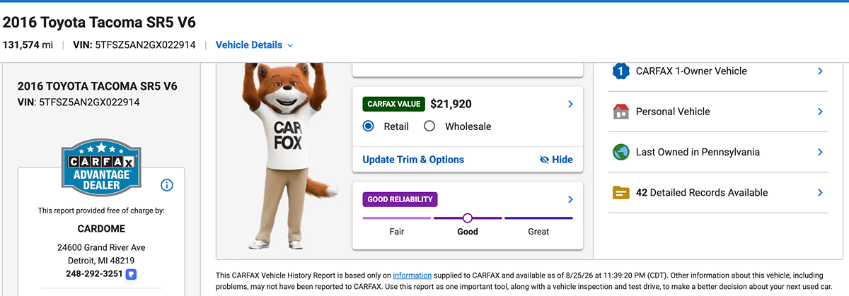The image size is (849, 296).
Task: Open the 'information' hyperlink in disclaimer
Action: tap(412, 274)
